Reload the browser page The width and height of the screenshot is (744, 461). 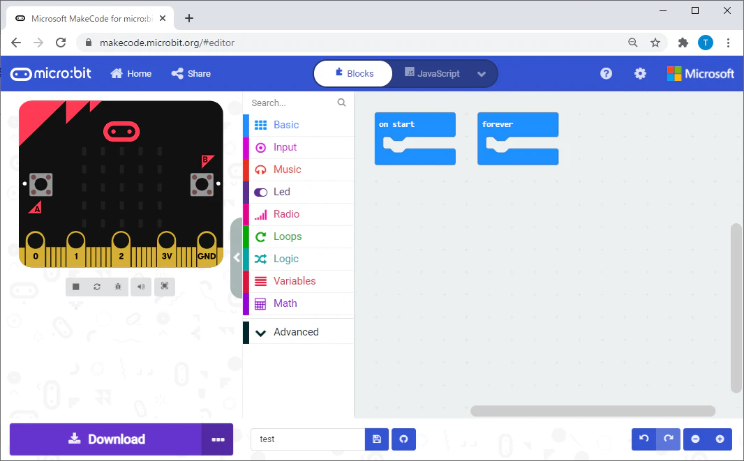(x=61, y=43)
